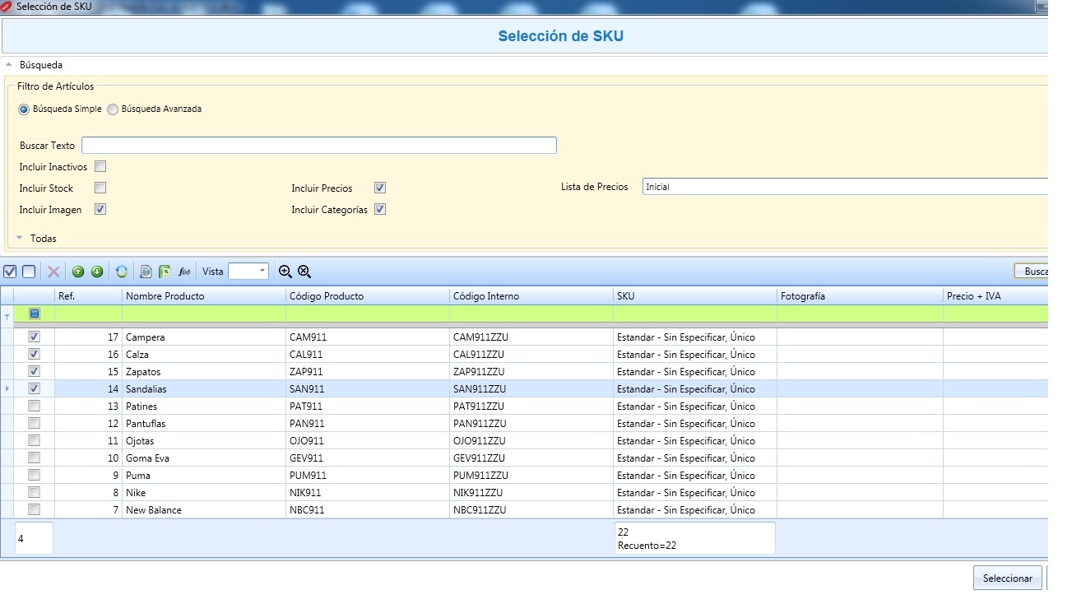This screenshot has width=1081, height=604.
Task: Click the PUM911 product code cell
Action: (x=368, y=475)
